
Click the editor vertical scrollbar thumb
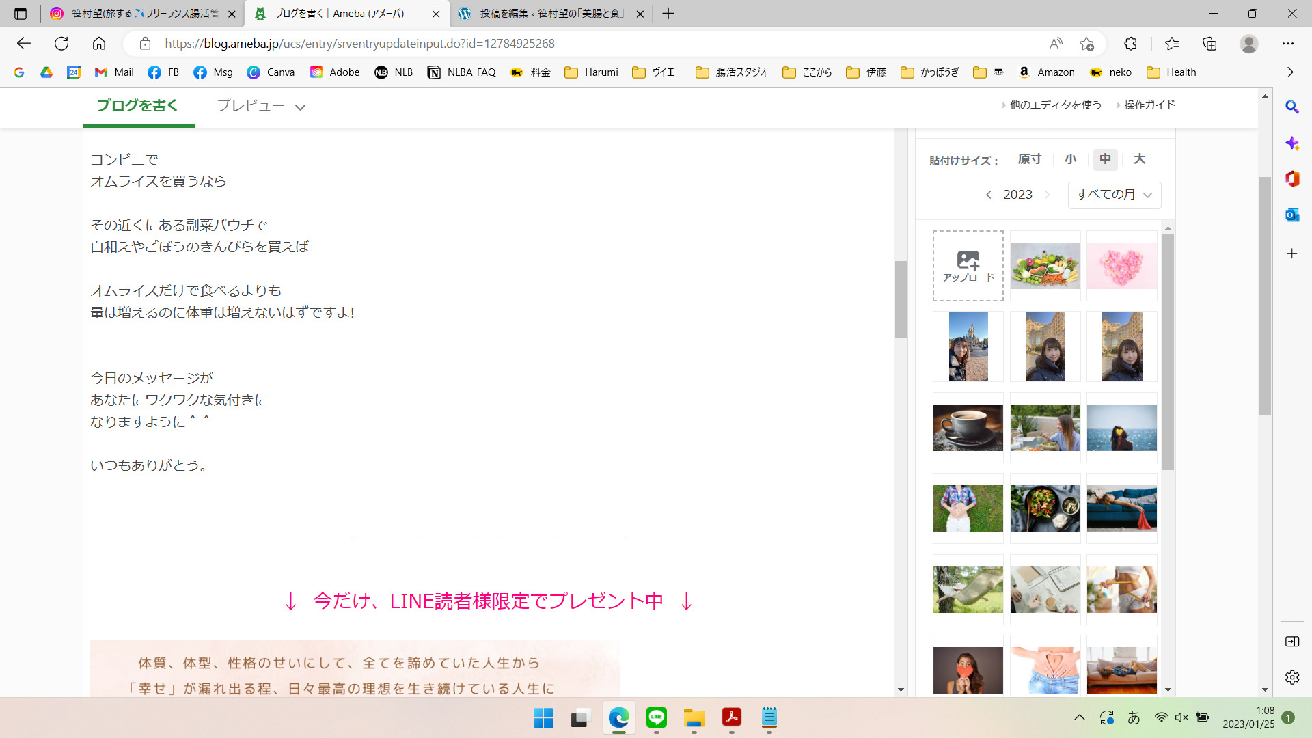pos(901,299)
